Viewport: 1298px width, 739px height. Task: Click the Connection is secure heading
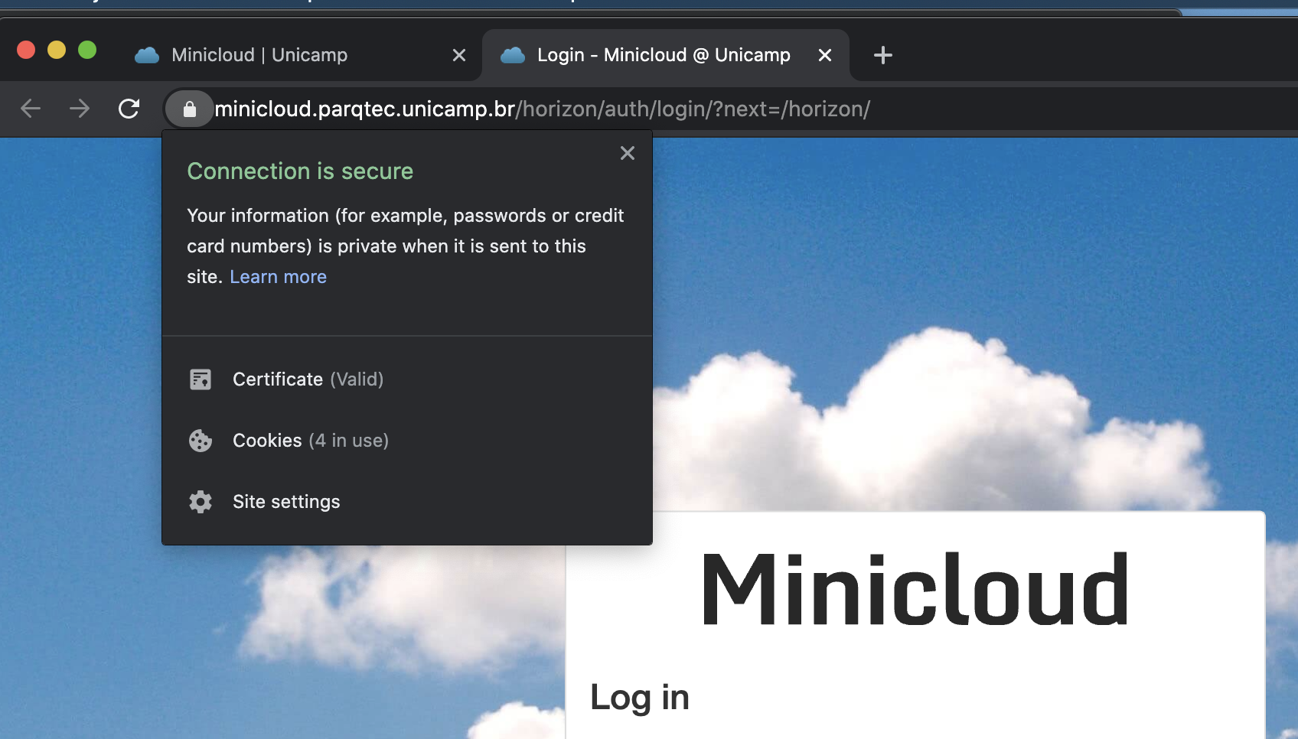coord(300,171)
